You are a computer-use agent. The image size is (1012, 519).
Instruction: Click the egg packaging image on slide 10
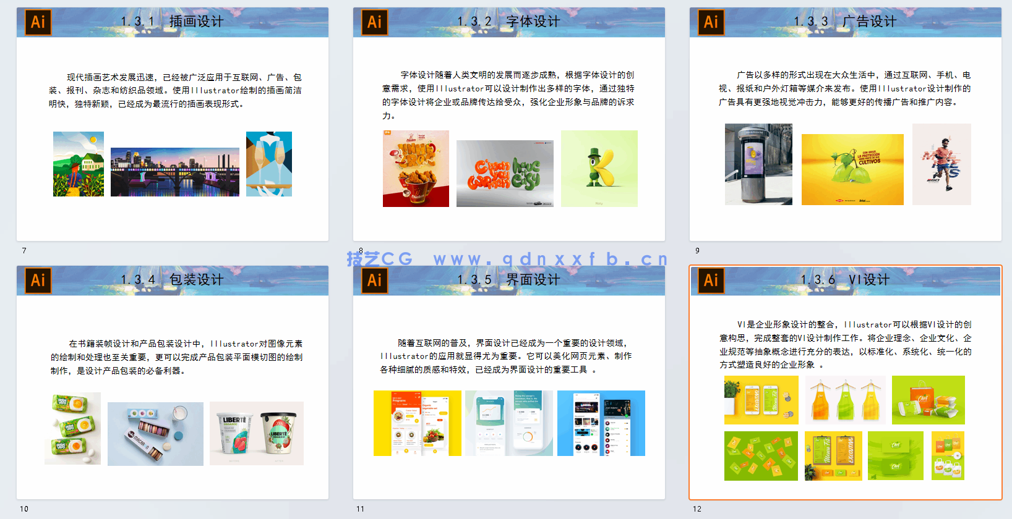(73, 428)
